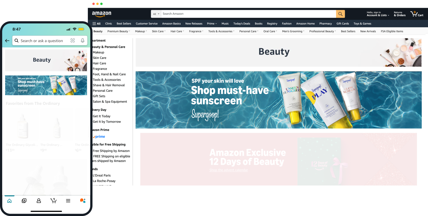Screen dimensions: 428x216
Task: Expand the Premium Beauty submenu
Action: coord(119,31)
